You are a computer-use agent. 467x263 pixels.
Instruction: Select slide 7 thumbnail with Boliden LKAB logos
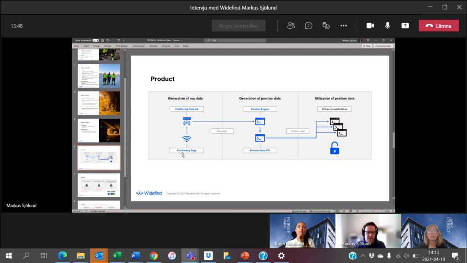pyautogui.click(x=99, y=185)
